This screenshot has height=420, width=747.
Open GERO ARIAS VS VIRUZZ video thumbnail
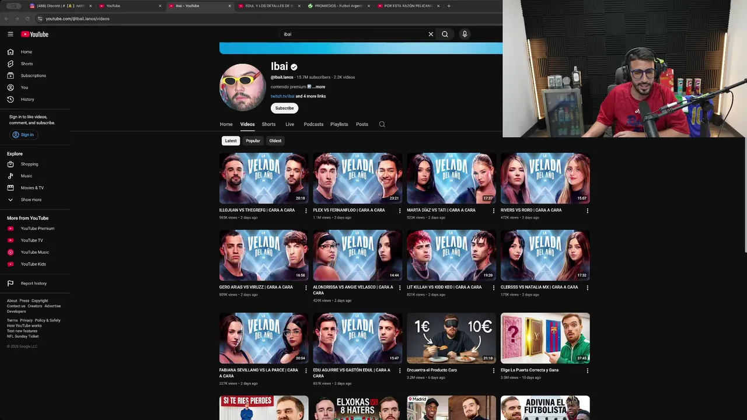264,255
